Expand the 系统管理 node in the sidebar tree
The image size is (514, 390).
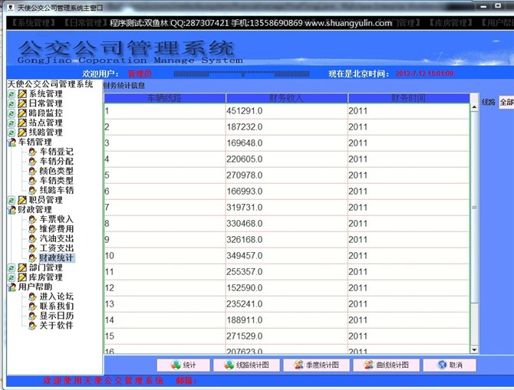(12, 93)
